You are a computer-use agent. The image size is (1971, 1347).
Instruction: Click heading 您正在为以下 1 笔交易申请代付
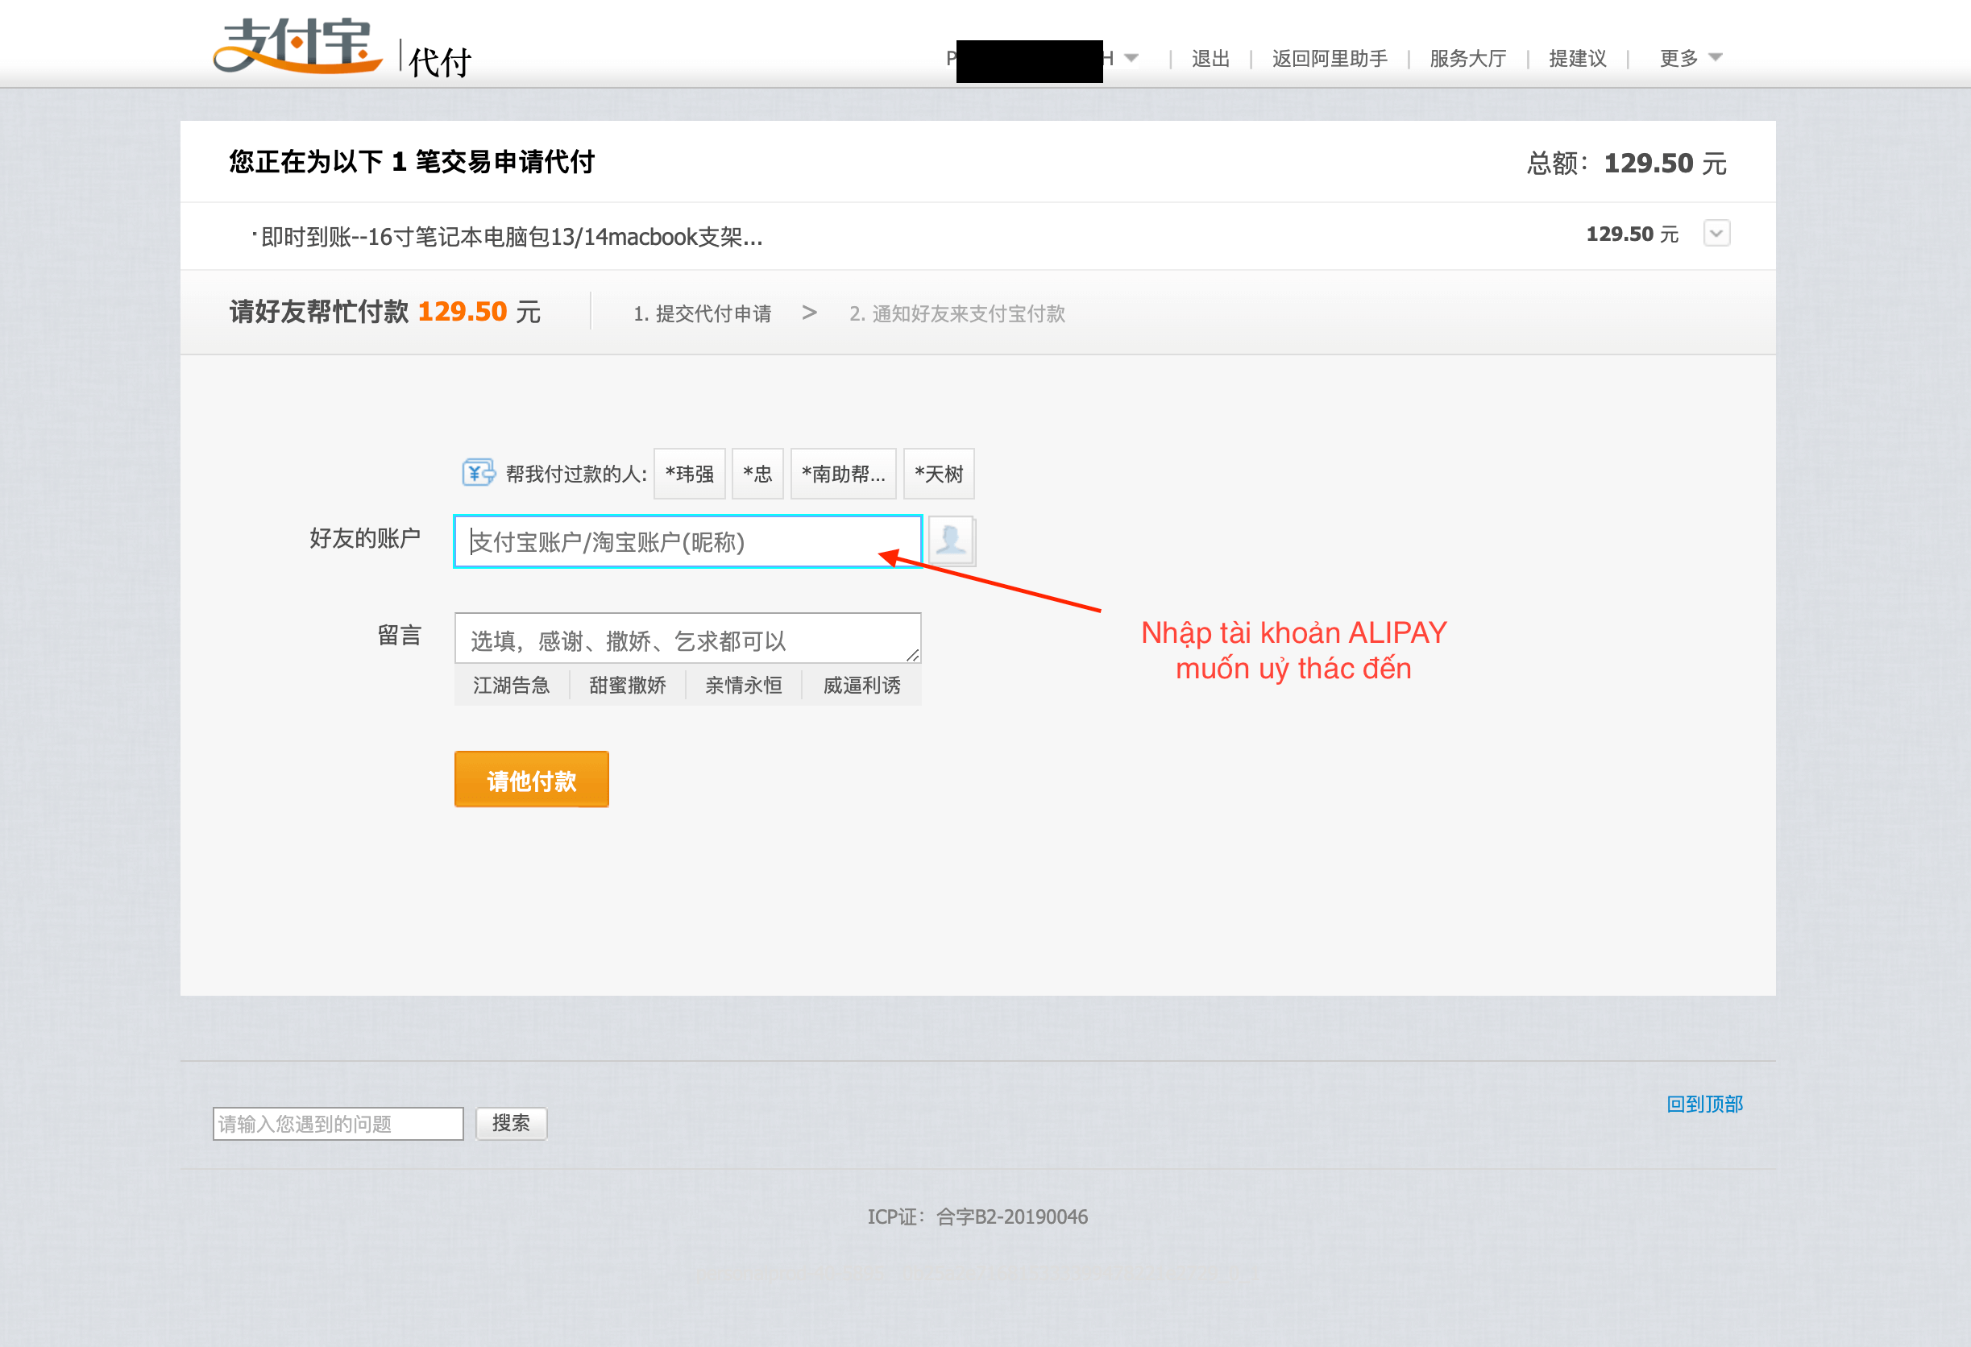[411, 162]
